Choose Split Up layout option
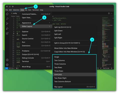 75,27
